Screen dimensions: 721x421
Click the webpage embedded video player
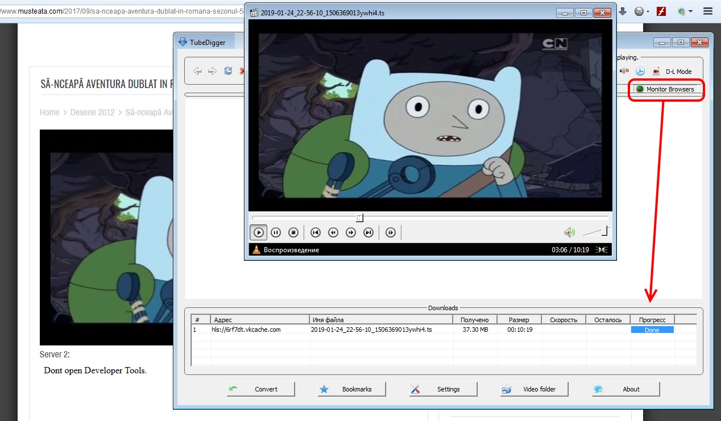pyautogui.click(x=106, y=237)
